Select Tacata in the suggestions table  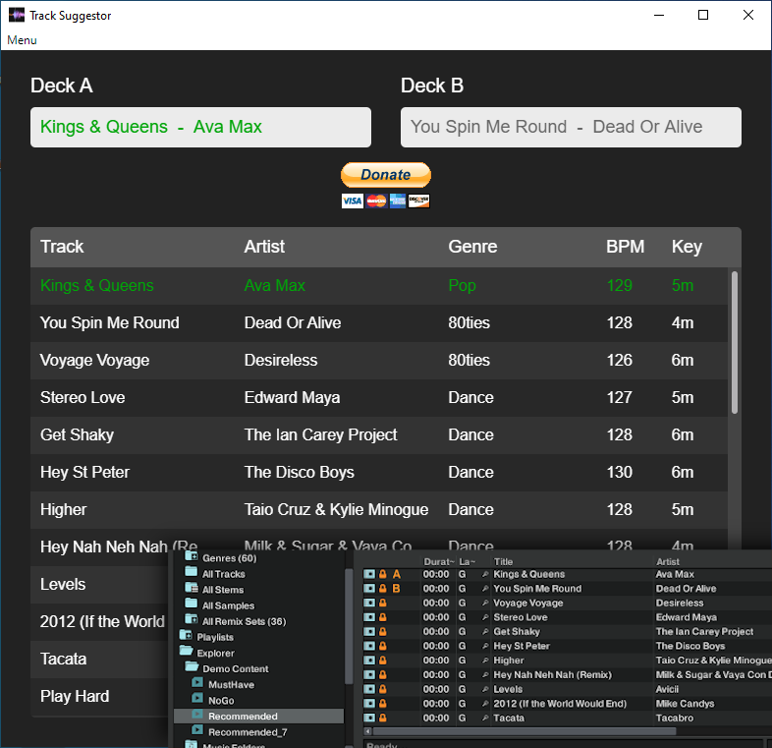pos(99,660)
